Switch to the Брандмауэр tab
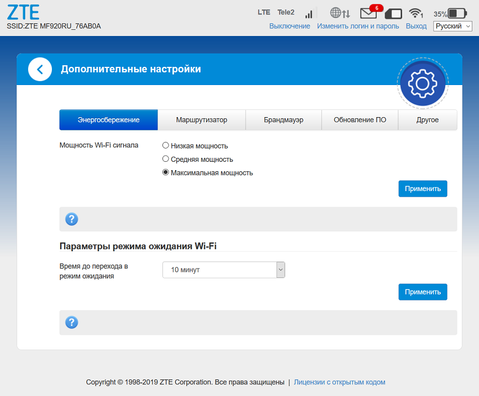Image resolution: width=479 pixels, height=396 pixels. [283, 120]
